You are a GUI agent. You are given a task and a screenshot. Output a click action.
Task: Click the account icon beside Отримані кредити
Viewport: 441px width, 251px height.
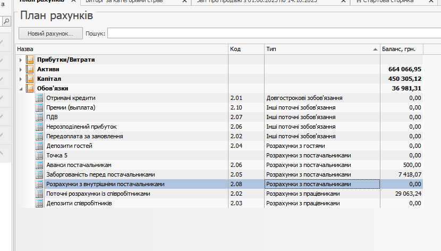click(x=39, y=98)
